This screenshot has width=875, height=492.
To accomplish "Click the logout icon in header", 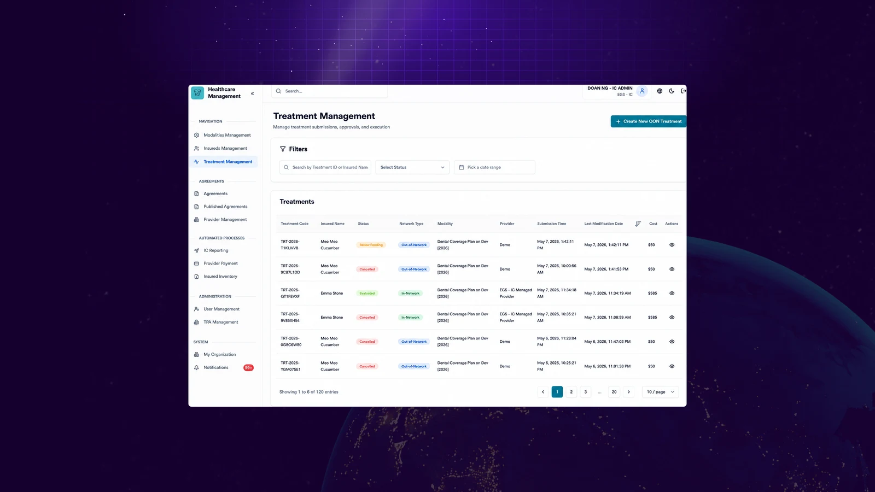I will 683,91.
